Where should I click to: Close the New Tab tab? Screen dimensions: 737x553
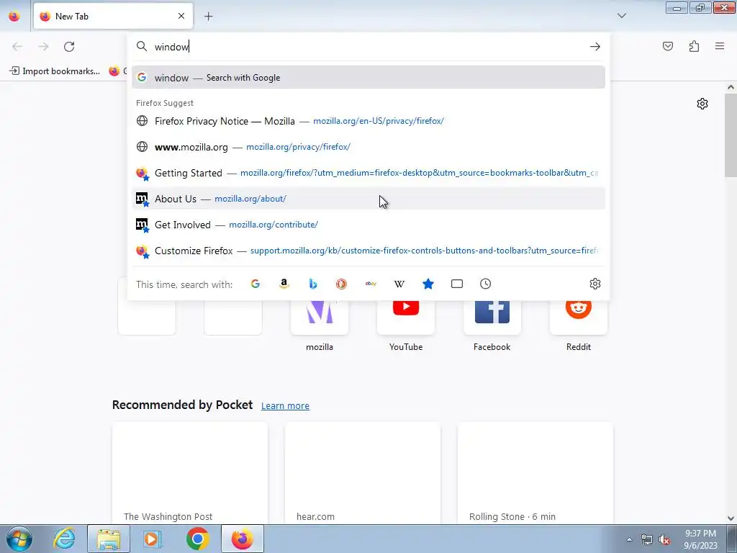point(181,16)
